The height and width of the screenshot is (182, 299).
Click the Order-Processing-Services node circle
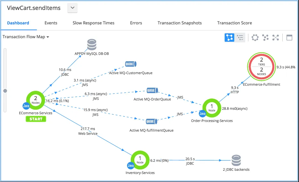point(212,108)
